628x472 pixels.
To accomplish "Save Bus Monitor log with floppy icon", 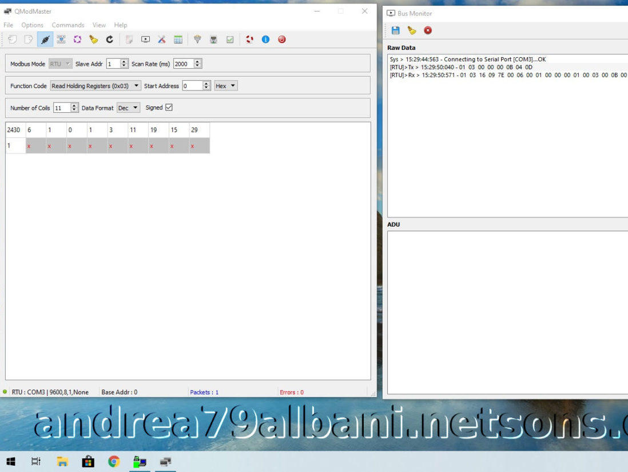I will [396, 30].
